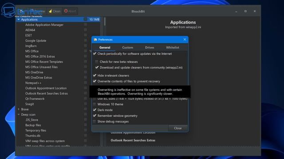Expand the Brave tree group
The image size is (284, 159).
(x=19, y=109)
